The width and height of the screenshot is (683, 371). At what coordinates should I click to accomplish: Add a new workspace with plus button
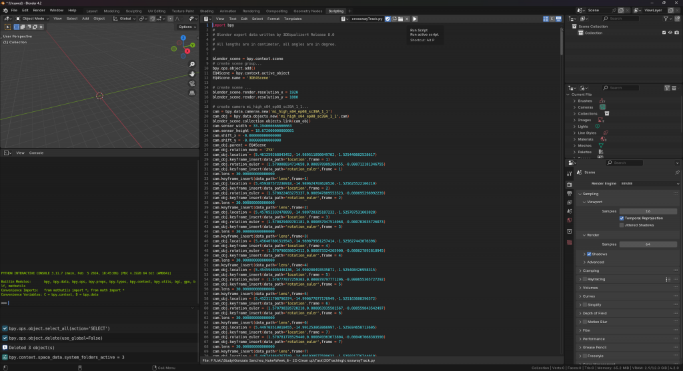(350, 11)
